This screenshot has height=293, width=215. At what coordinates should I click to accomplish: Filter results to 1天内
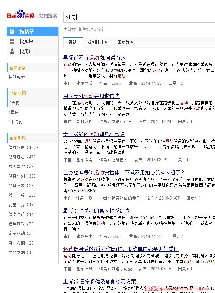pos(14,103)
